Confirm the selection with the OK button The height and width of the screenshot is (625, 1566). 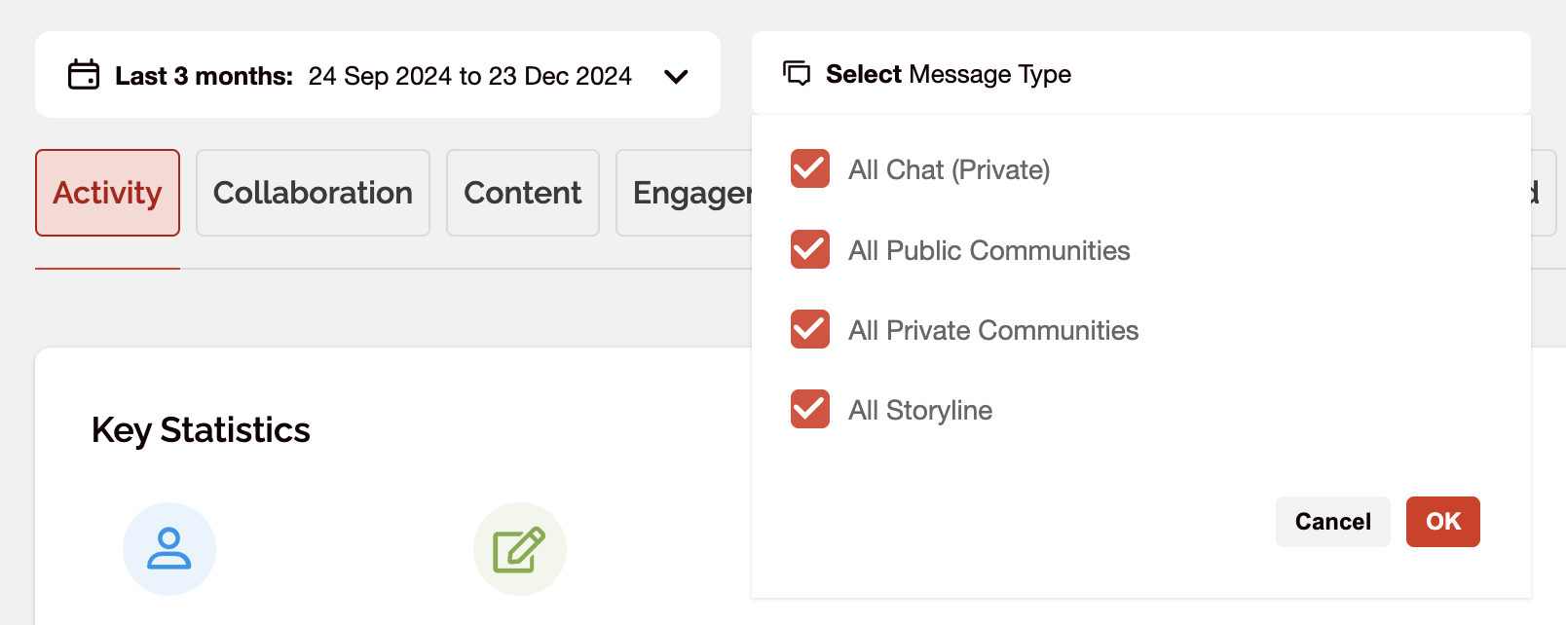click(1443, 522)
